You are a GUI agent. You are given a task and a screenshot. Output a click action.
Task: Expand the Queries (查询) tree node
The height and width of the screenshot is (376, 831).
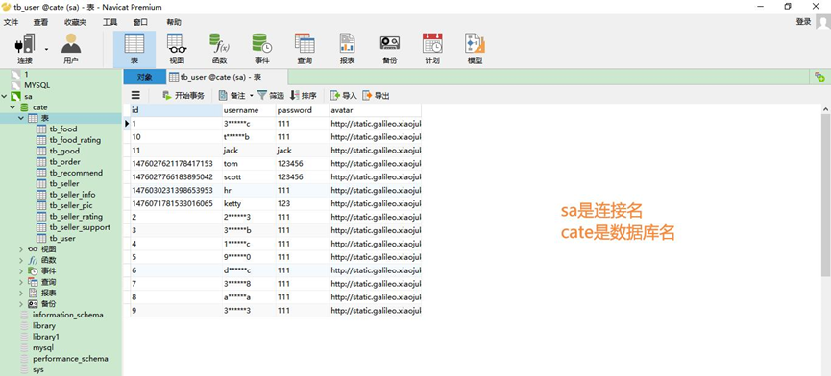pos(21,282)
